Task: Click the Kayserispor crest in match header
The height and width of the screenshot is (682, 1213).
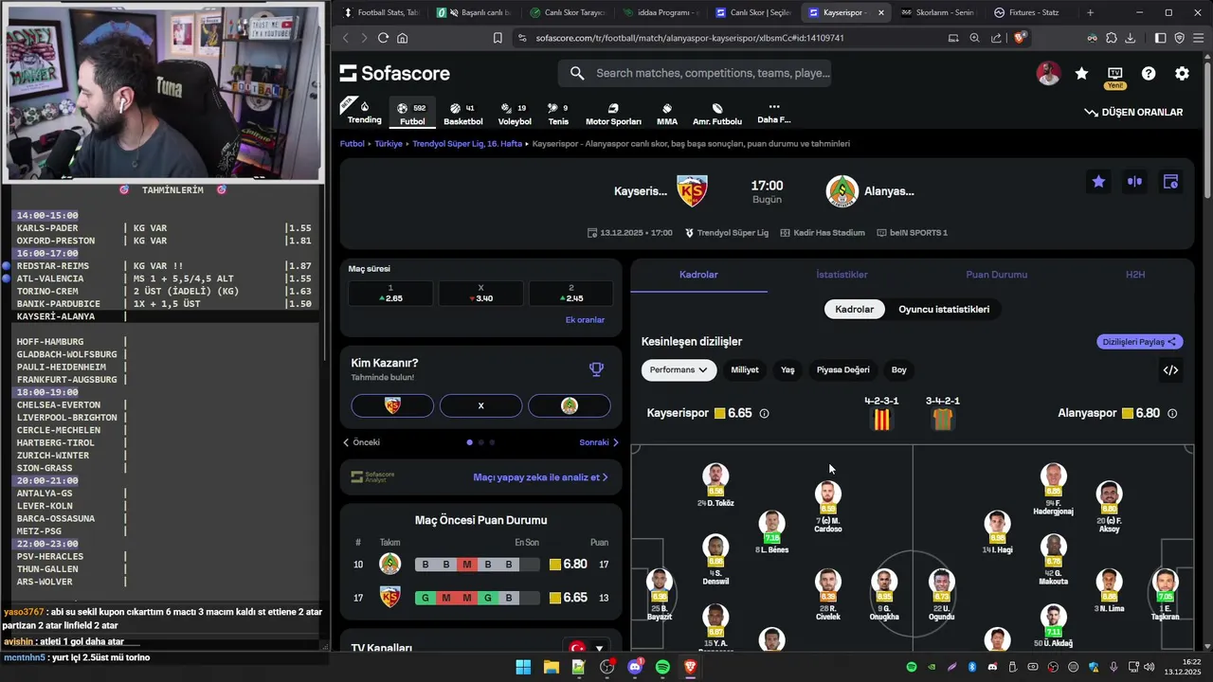Action: click(x=692, y=190)
